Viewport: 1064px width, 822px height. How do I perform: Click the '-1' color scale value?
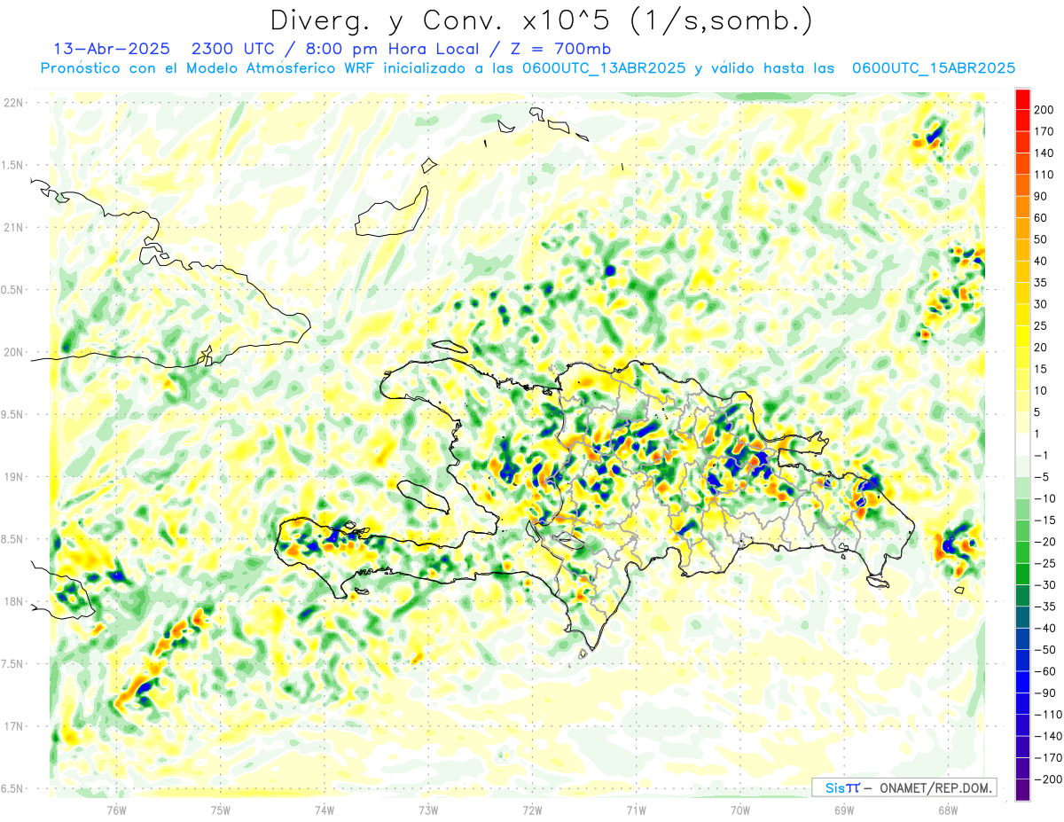pos(1041,456)
